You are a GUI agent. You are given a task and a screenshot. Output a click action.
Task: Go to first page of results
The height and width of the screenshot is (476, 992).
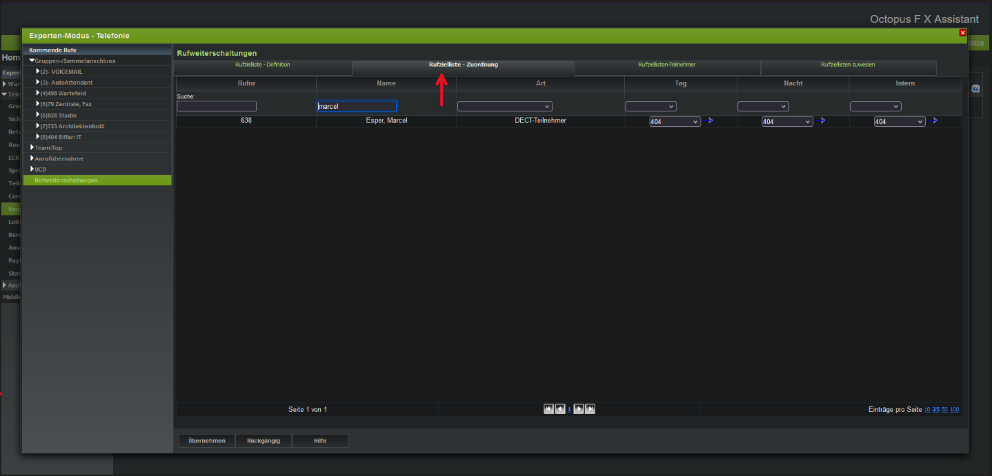pyautogui.click(x=548, y=409)
